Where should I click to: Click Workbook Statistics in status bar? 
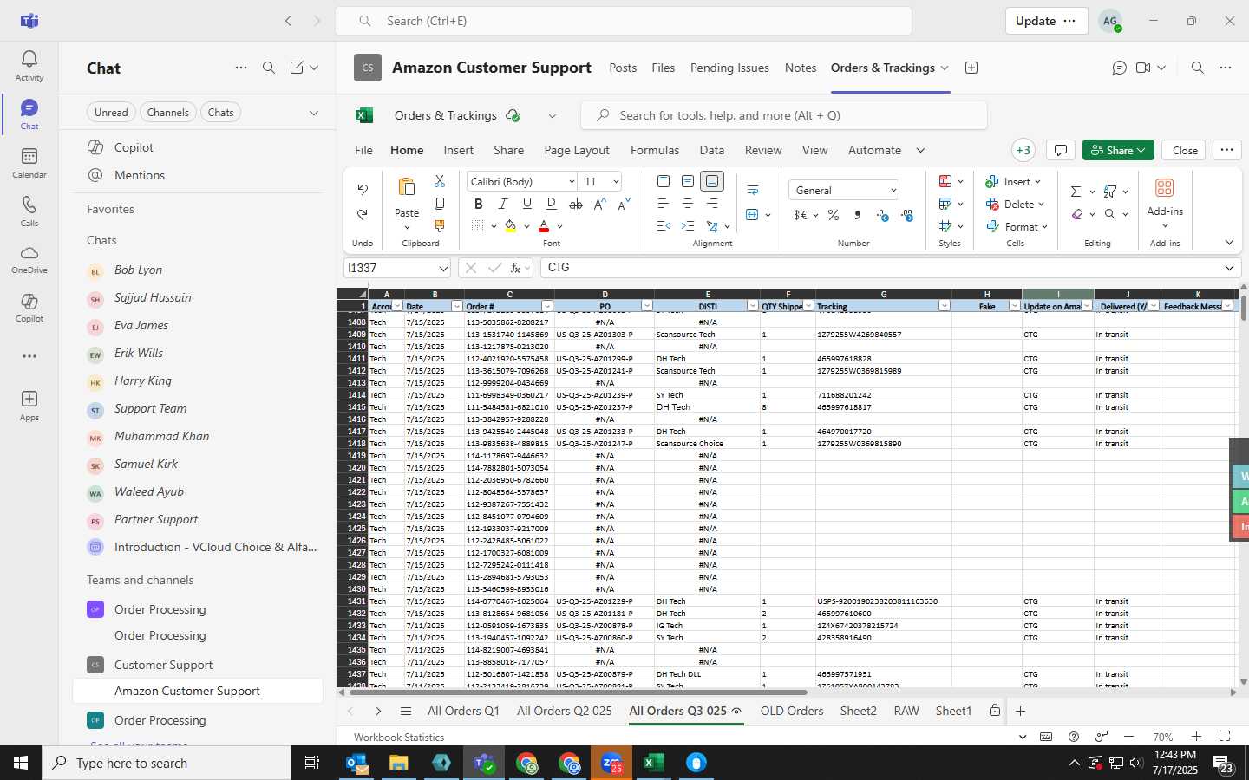[399, 737]
